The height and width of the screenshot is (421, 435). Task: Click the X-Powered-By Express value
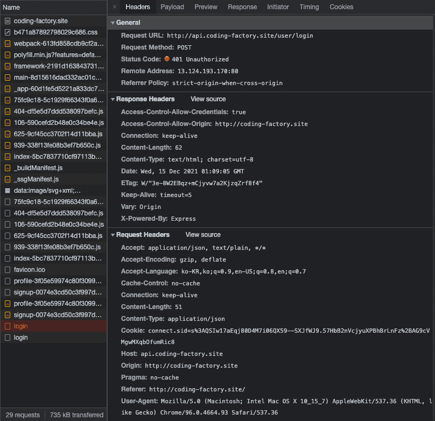(183, 219)
